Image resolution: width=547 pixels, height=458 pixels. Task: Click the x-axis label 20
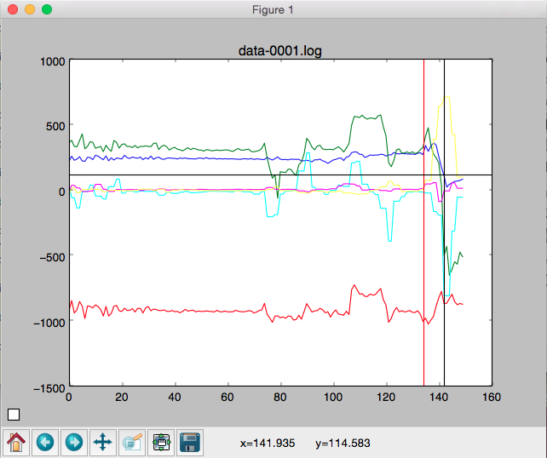point(122,397)
